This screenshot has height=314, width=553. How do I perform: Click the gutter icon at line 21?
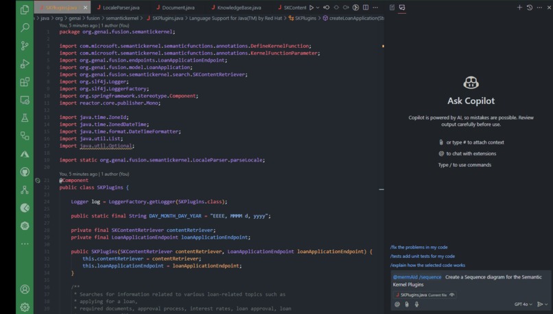coord(37,181)
